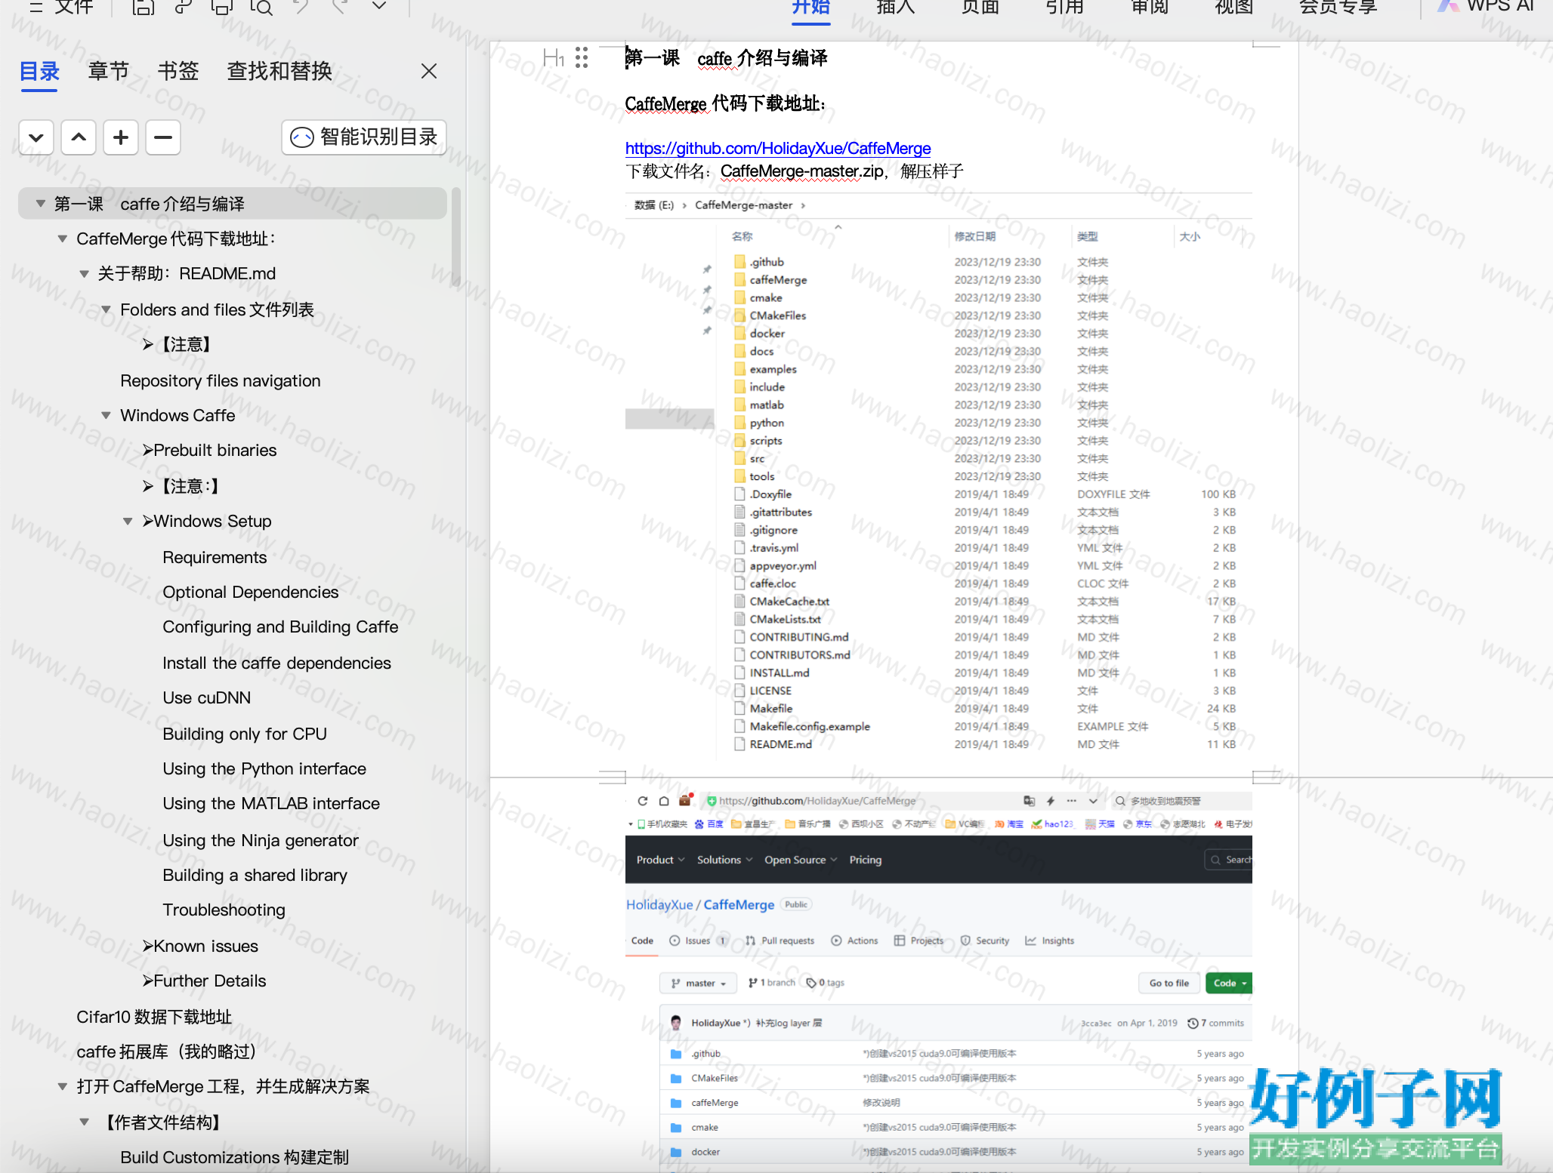Click the 智能识别目录 button

(x=364, y=137)
